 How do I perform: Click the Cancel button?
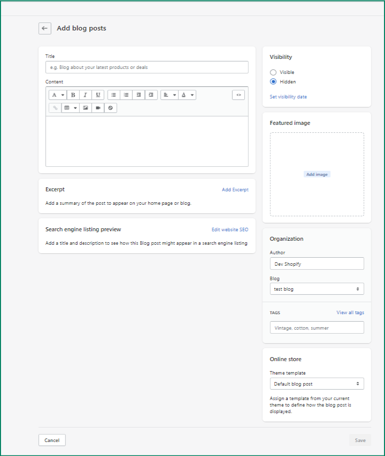point(52,440)
